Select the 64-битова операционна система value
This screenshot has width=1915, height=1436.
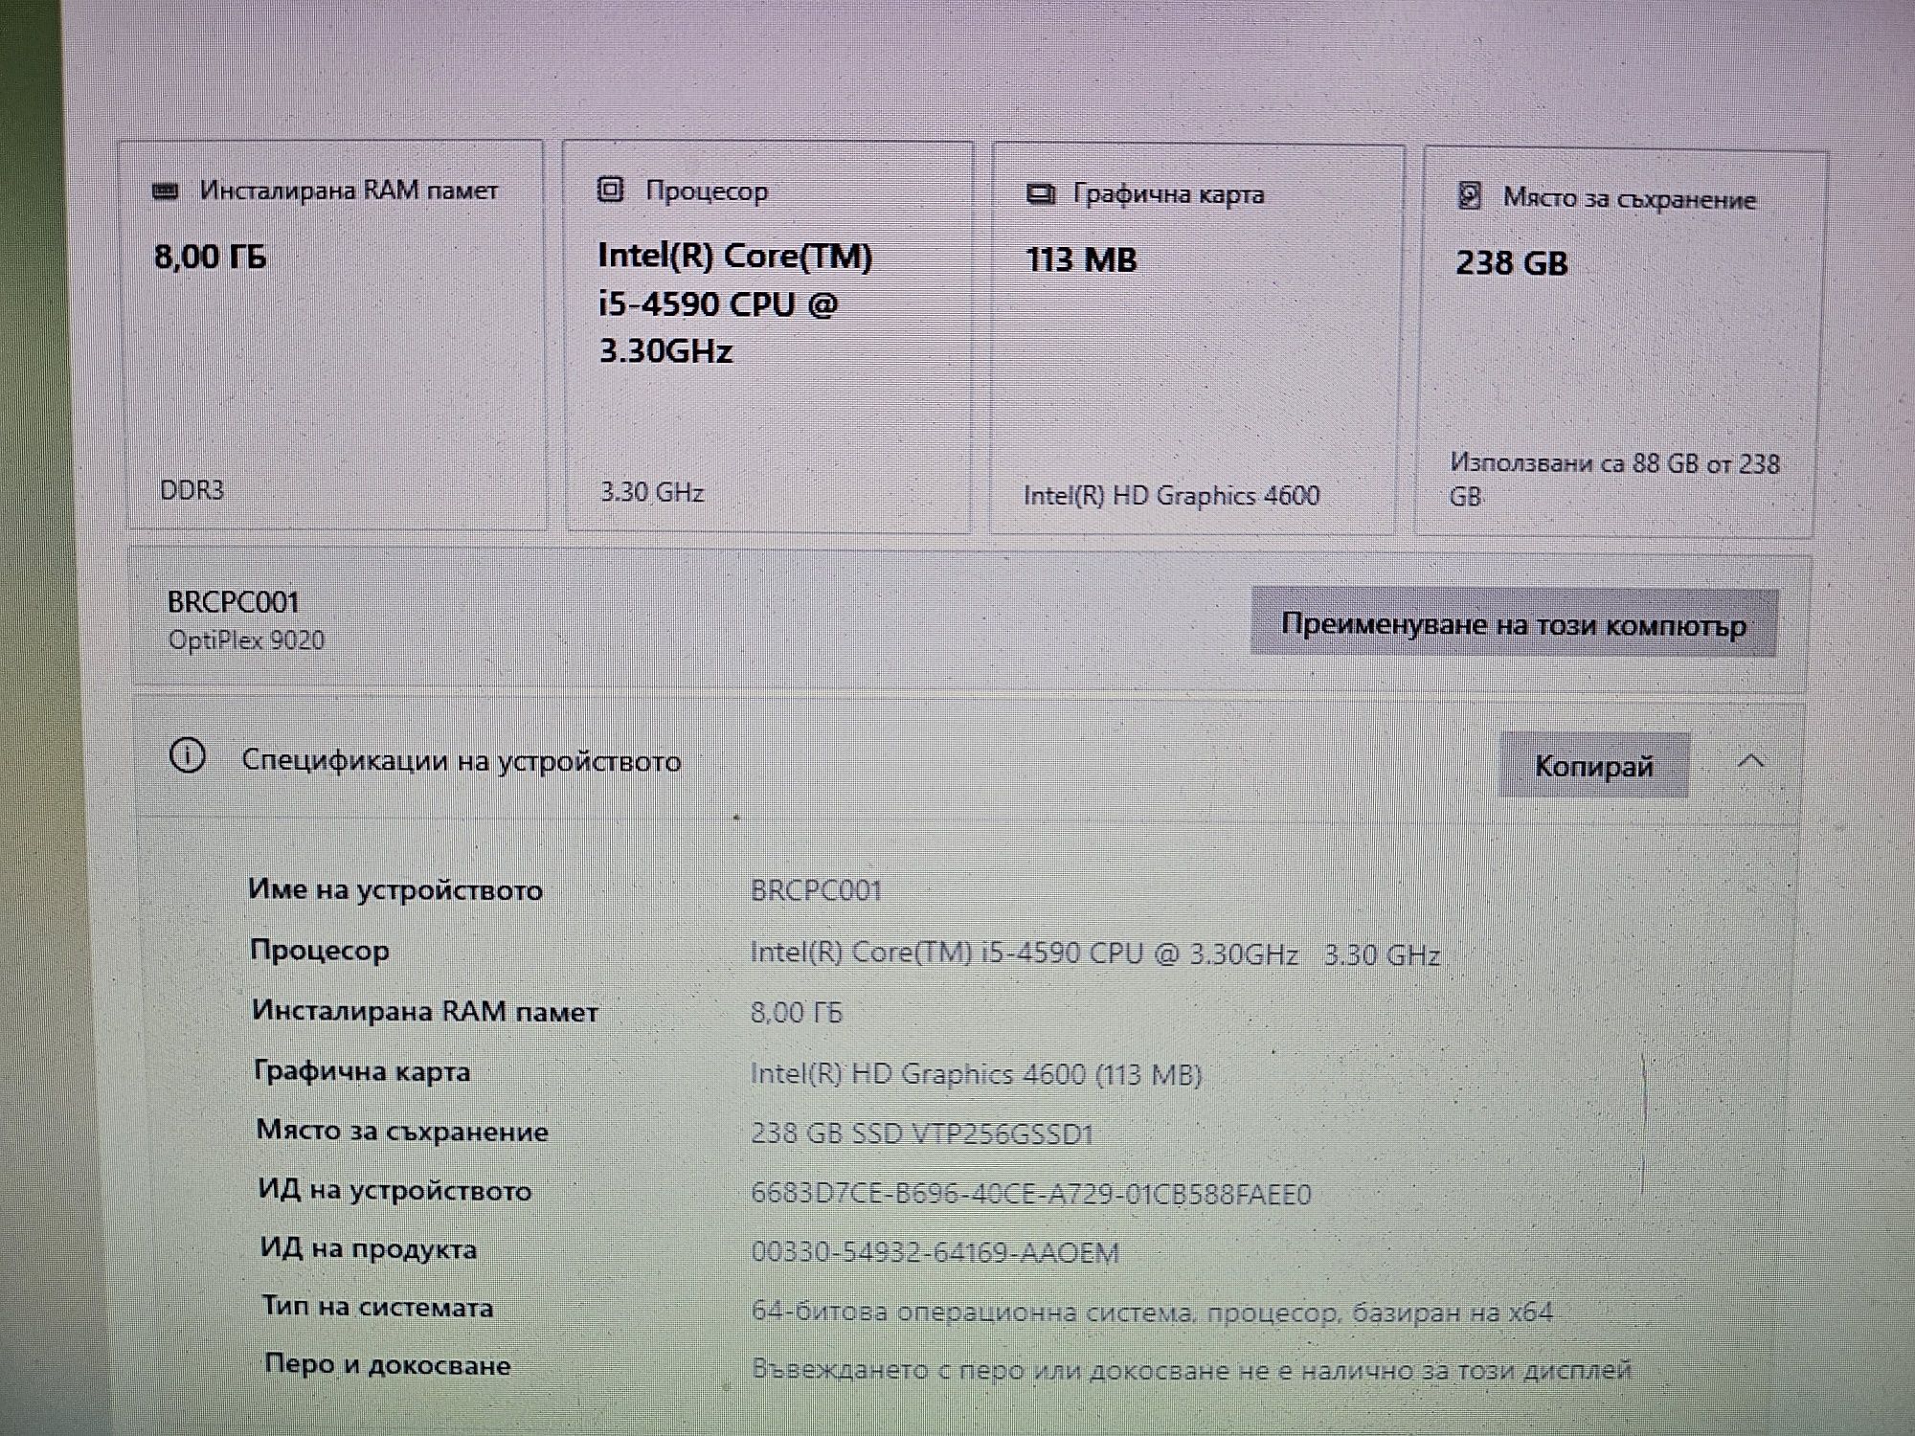pyautogui.click(x=1152, y=1312)
